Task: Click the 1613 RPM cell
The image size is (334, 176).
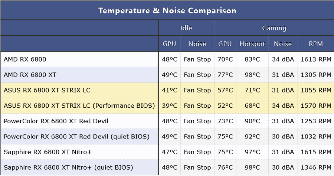Action: (x=316, y=59)
